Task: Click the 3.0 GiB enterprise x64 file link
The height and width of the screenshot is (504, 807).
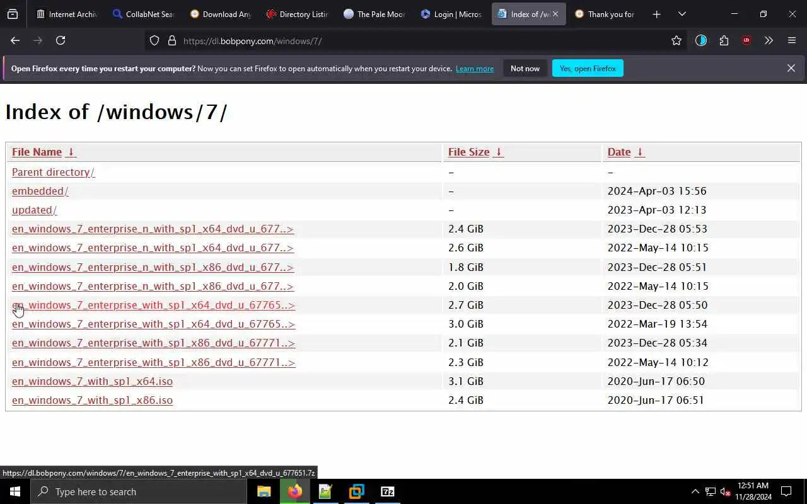Action: click(153, 324)
